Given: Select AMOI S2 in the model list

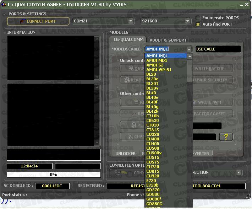Looking at the screenshot, I should click(166, 65).
